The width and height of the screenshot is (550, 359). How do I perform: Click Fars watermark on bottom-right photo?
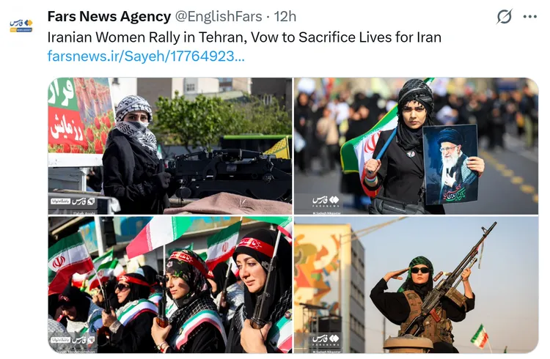pyautogui.click(x=326, y=340)
